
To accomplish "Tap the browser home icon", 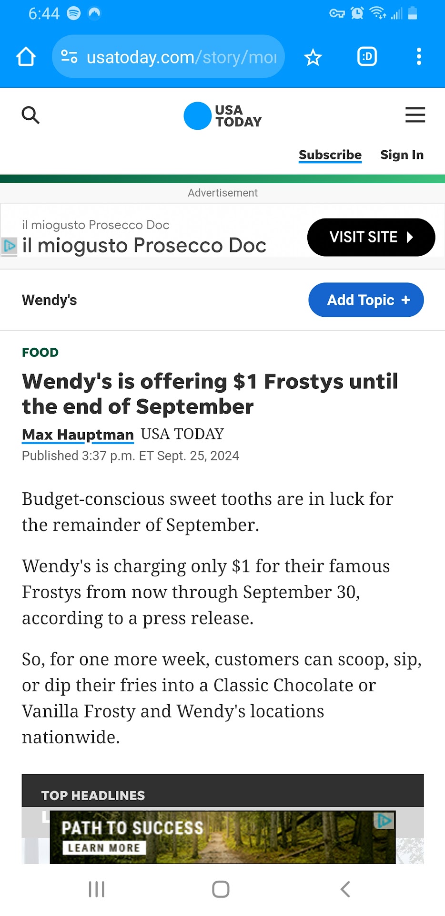I will coord(26,57).
